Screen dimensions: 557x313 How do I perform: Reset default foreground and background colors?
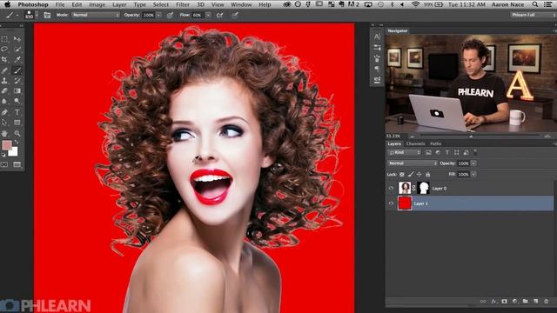pos(3,155)
